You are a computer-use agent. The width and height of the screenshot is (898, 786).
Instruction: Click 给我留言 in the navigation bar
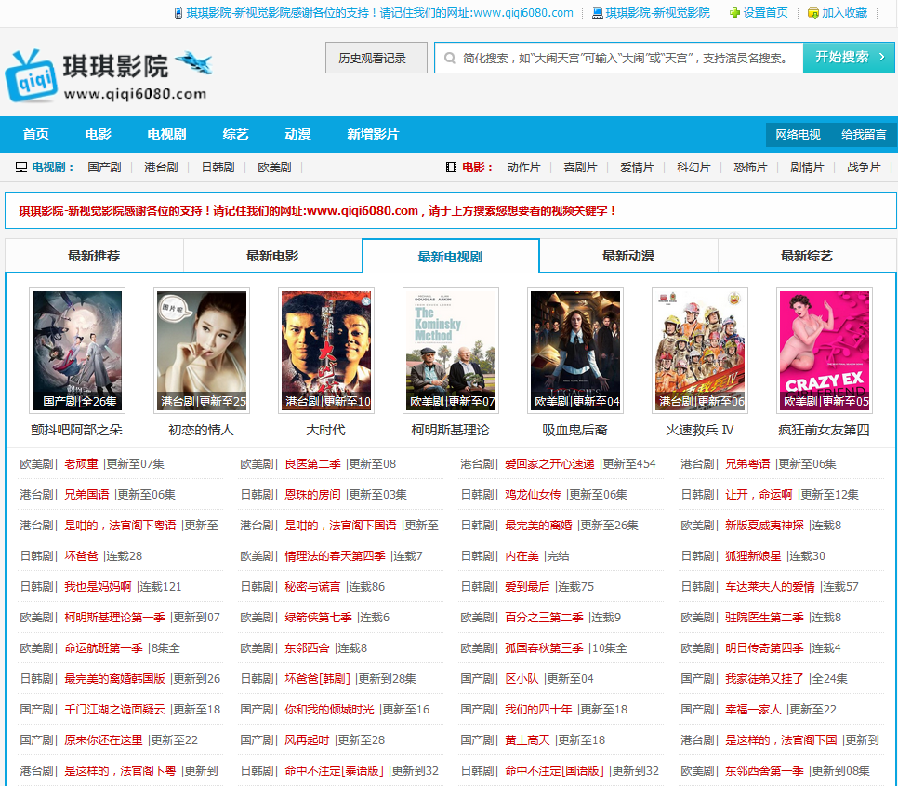coord(864,135)
